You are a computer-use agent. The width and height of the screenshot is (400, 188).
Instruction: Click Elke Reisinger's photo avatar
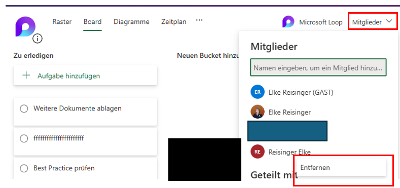tap(258, 111)
